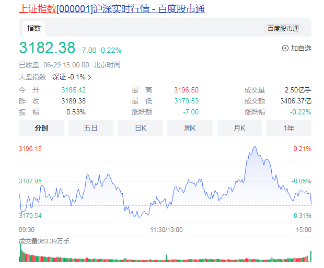Screen dimensions: 324x268
Task: Click the 百度股市通 badge
Action: pyautogui.click(x=283, y=29)
